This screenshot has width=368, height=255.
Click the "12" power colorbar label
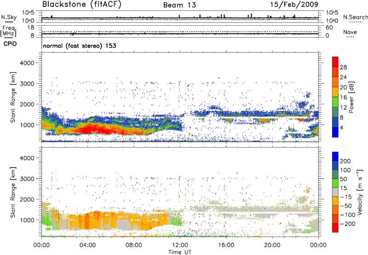pyautogui.click(x=343, y=108)
